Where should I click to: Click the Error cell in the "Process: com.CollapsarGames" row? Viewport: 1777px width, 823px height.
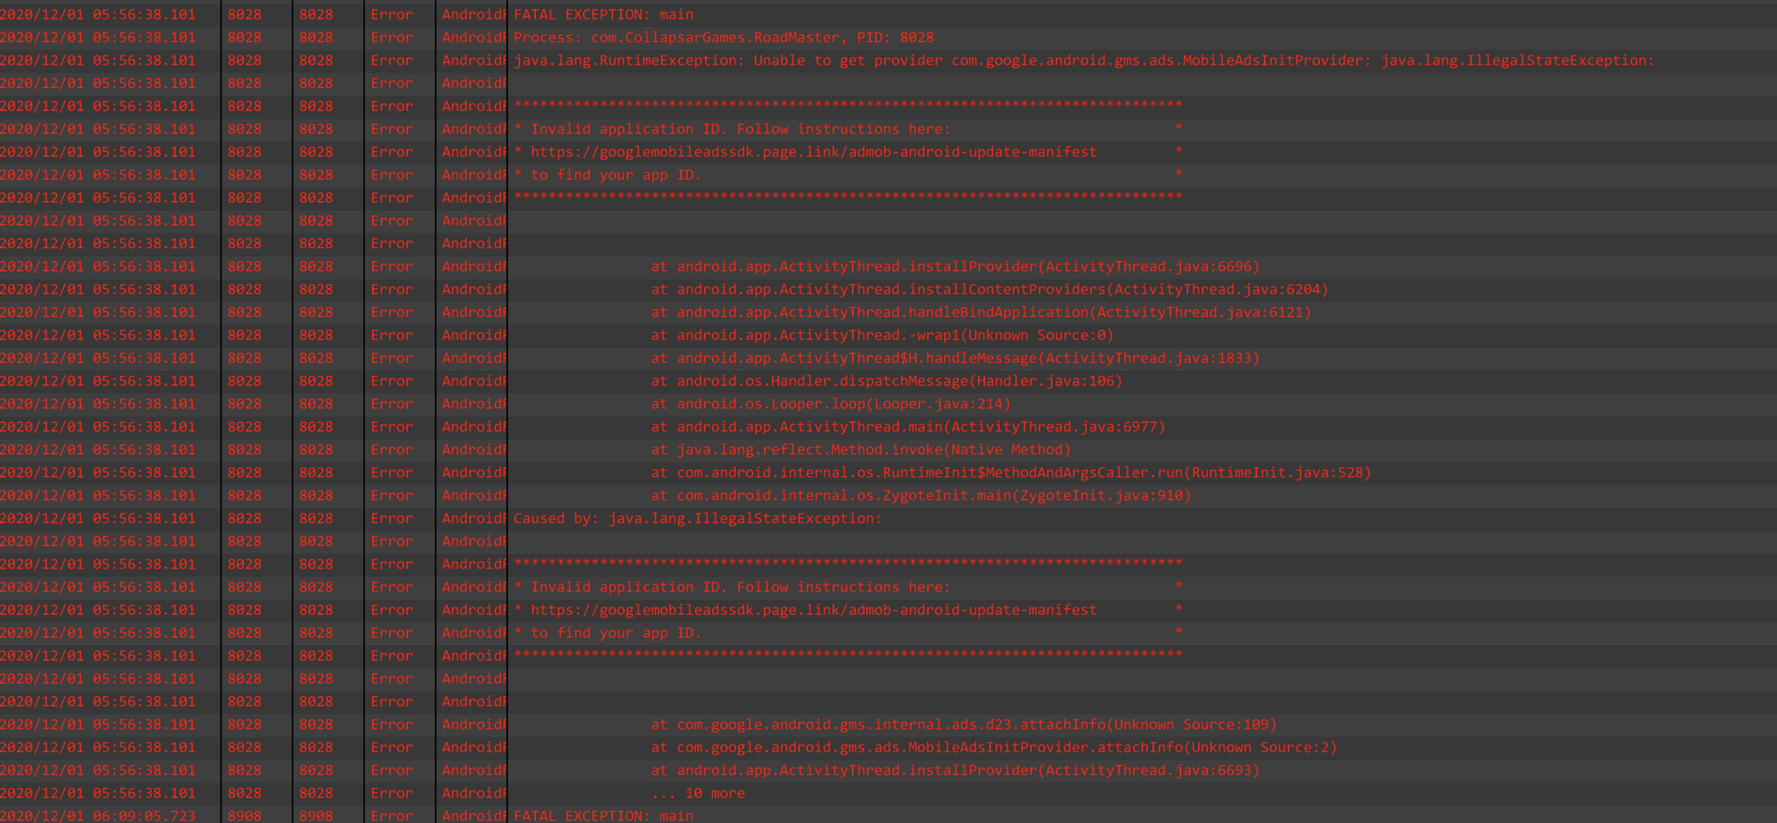[391, 38]
